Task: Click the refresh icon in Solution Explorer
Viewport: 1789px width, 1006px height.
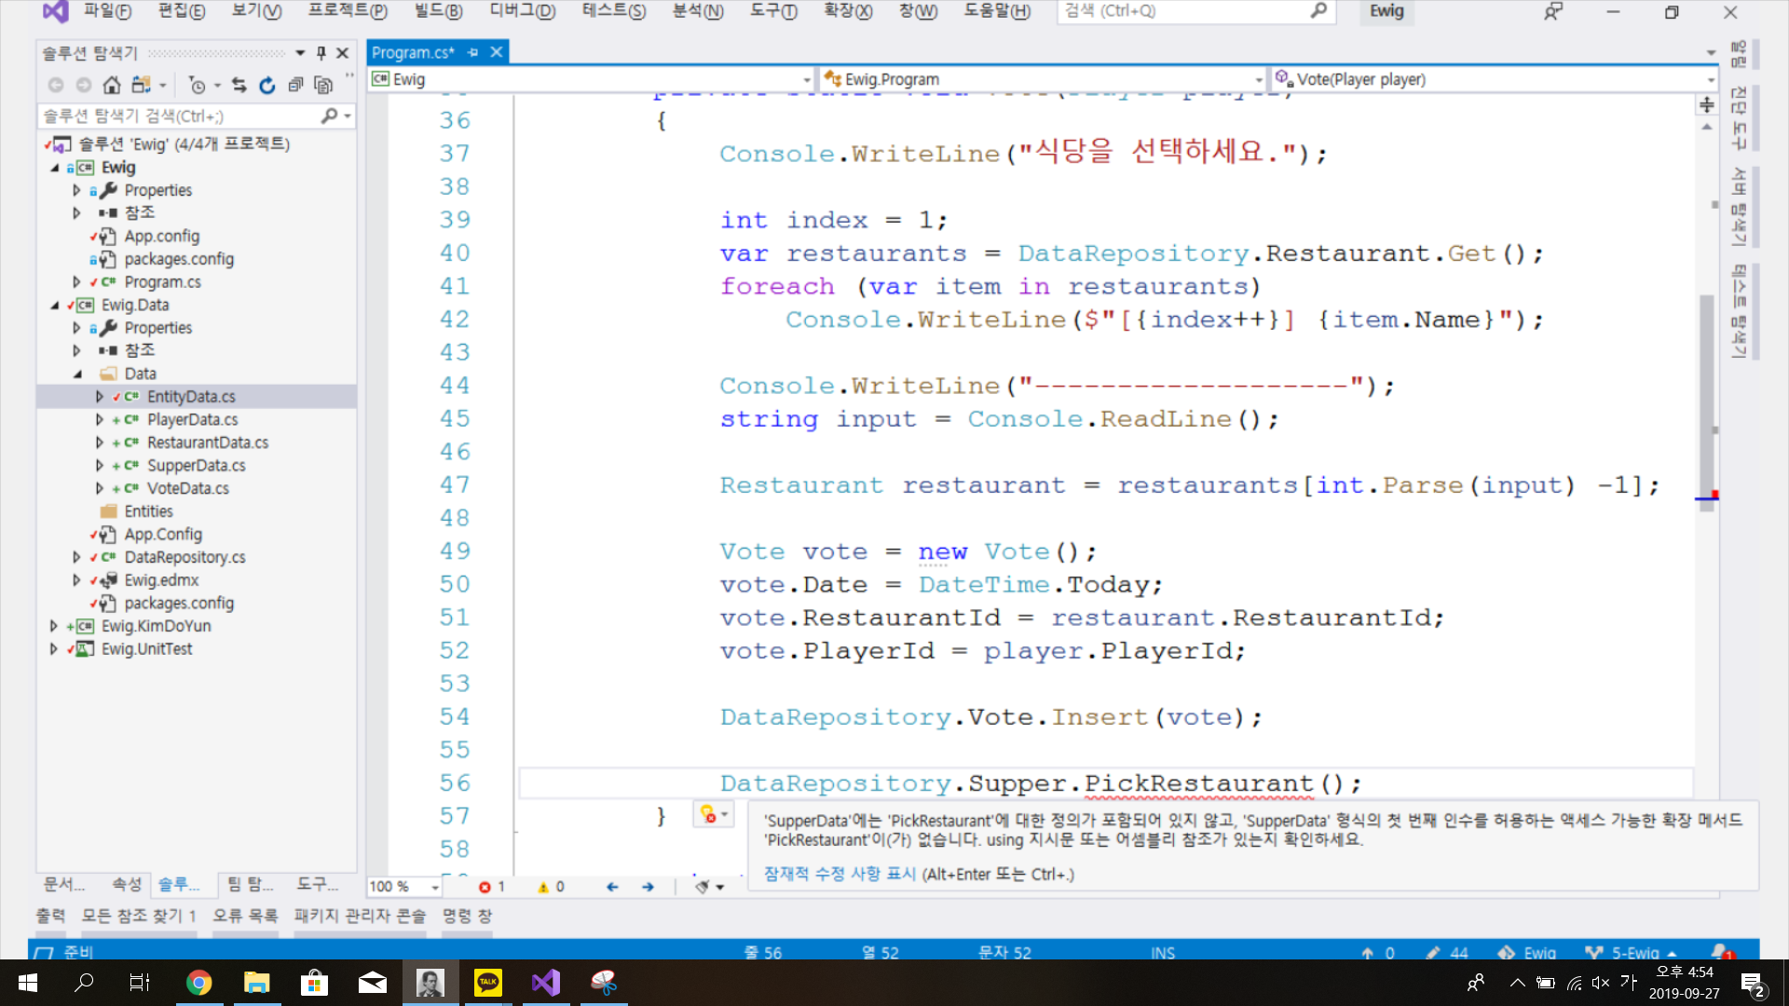Action: tap(267, 86)
